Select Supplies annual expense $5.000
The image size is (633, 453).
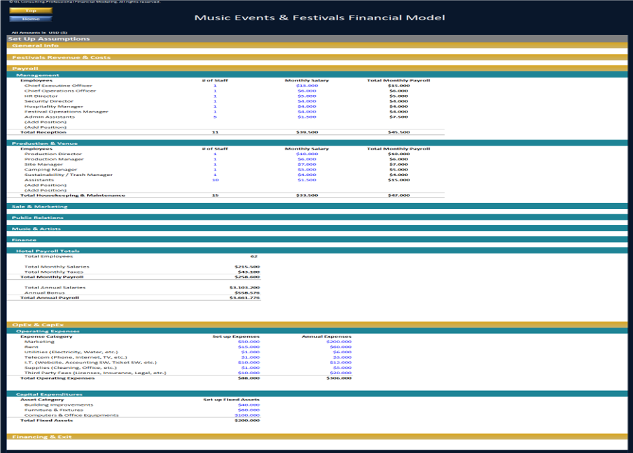(342, 368)
